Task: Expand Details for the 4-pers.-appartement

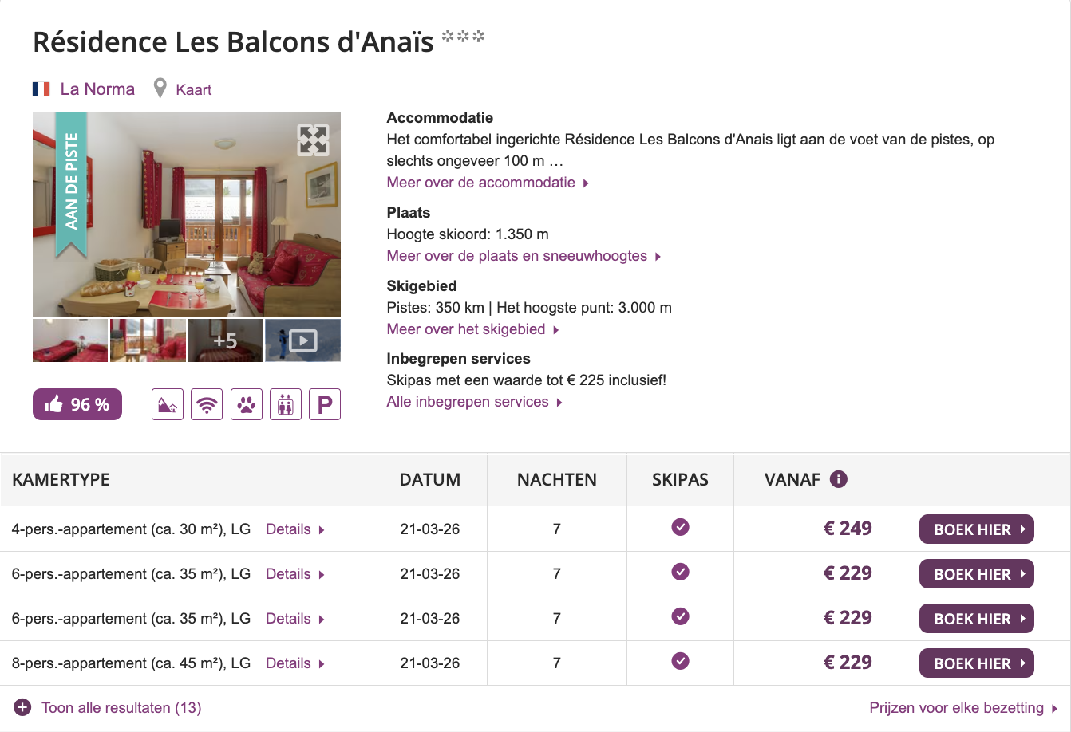Action: pyautogui.click(x=294, y=529)
